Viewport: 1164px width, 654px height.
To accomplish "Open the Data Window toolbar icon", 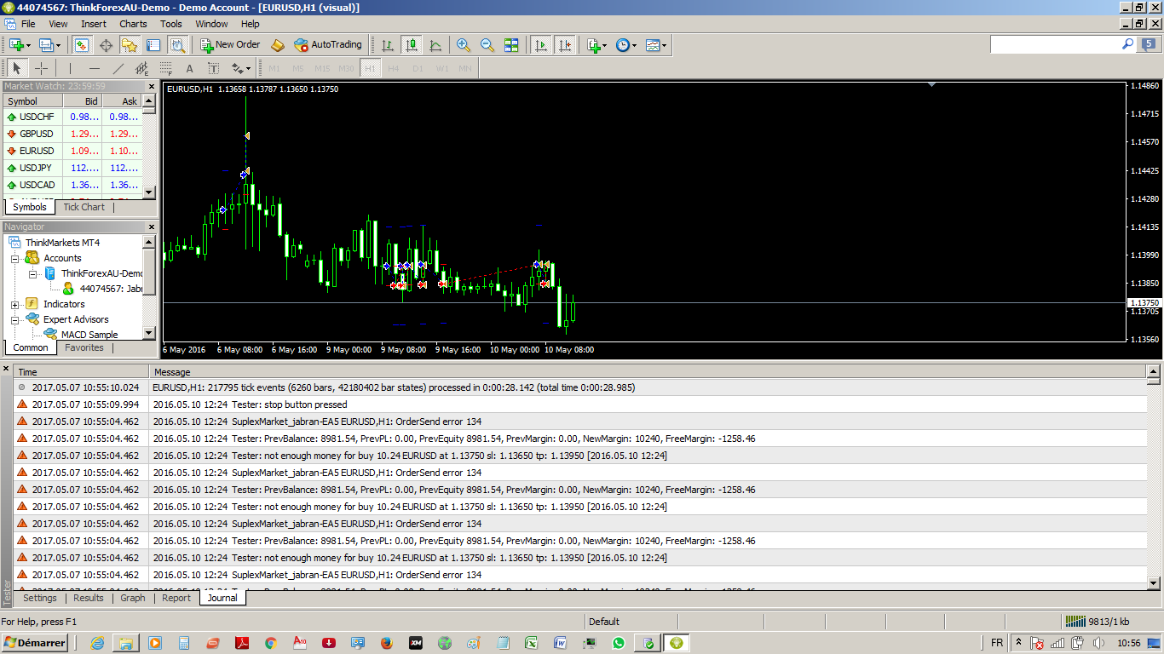I will click(x=106, y=45).
